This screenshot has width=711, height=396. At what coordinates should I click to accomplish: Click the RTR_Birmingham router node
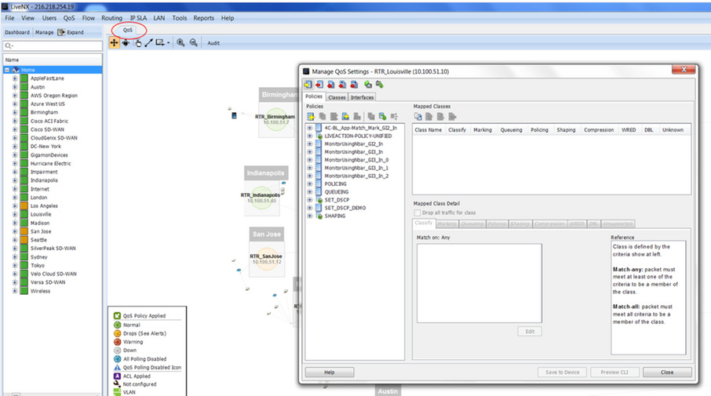275,120
